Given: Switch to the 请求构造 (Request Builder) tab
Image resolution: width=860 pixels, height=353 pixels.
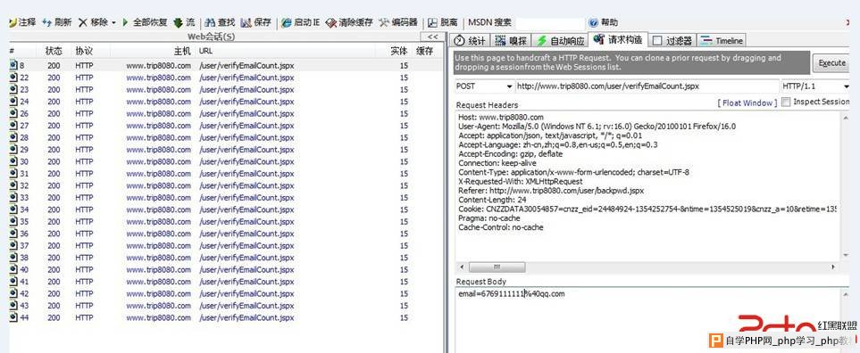Looking at the screenshot, I should (x=618, y=39).
